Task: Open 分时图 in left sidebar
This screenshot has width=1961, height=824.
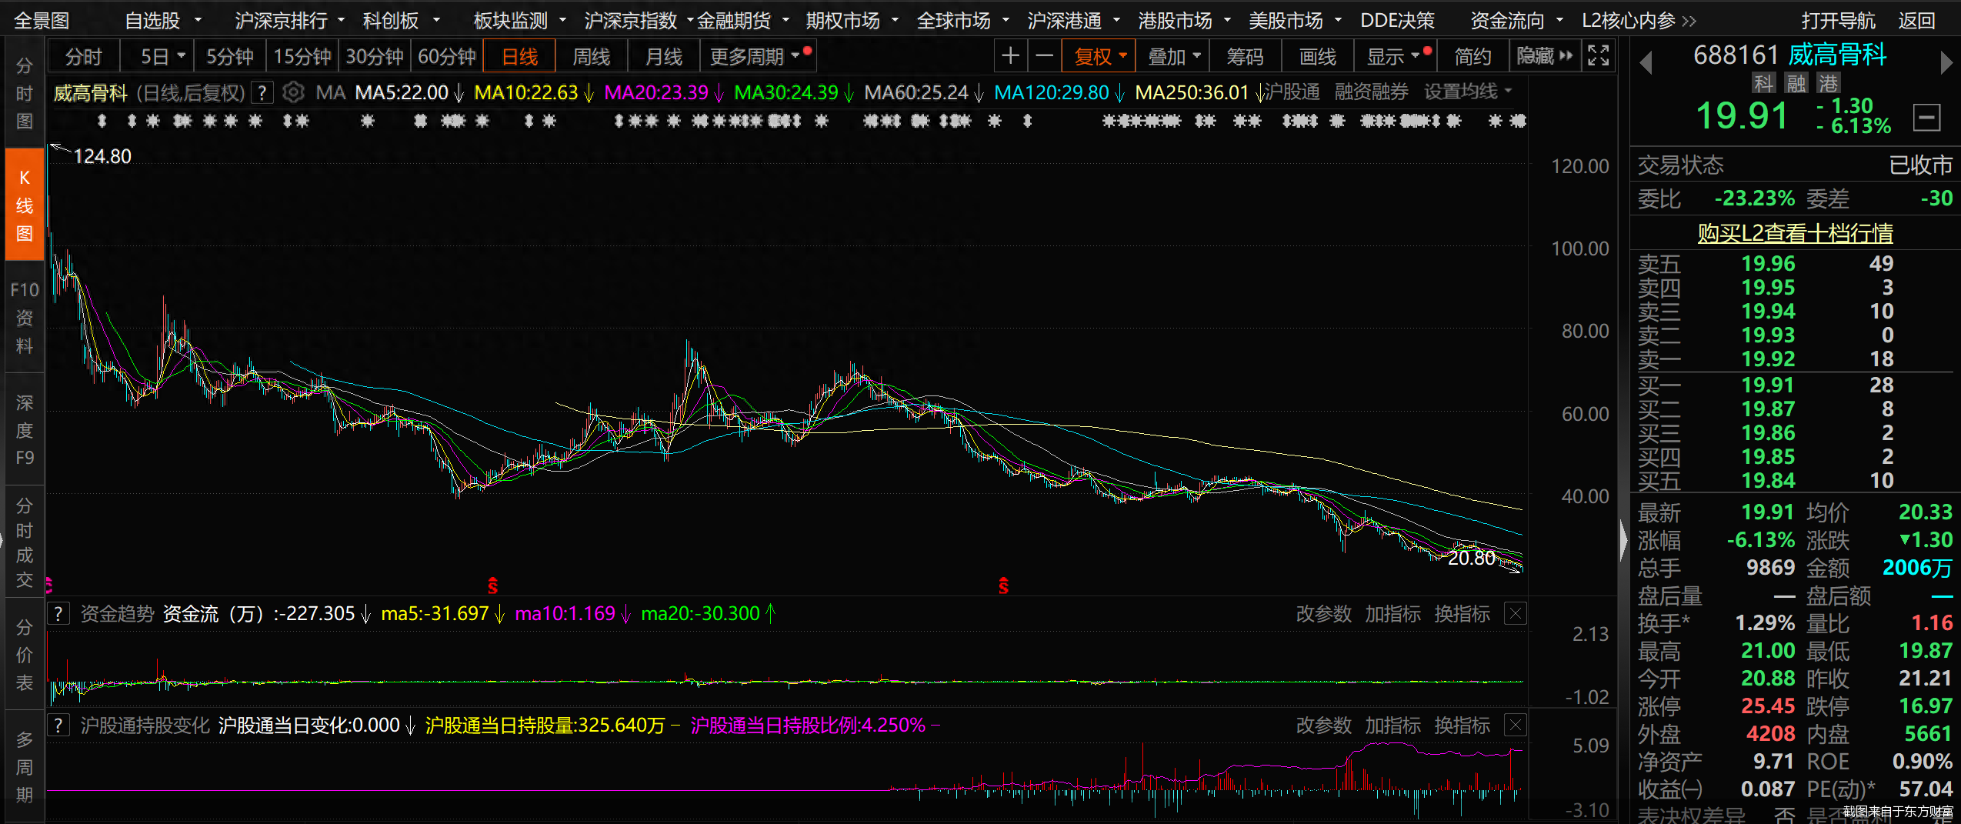Action: (24, 92)
